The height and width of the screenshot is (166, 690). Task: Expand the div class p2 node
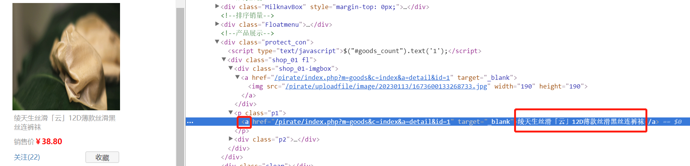(x=231, y=139)
